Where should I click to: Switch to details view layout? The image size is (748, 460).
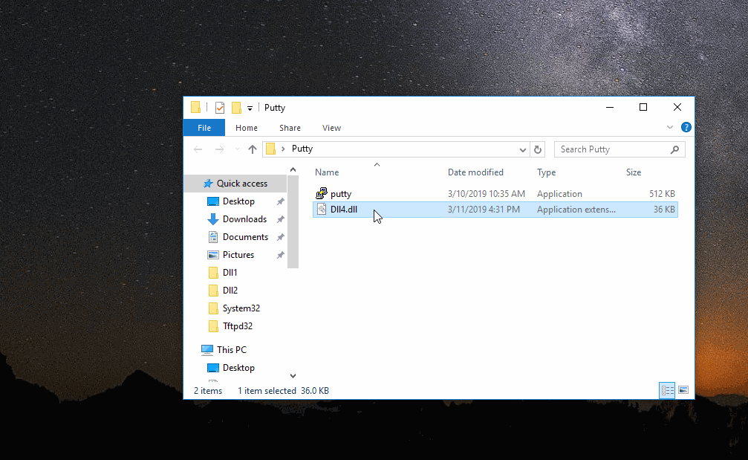click(666, 390)
